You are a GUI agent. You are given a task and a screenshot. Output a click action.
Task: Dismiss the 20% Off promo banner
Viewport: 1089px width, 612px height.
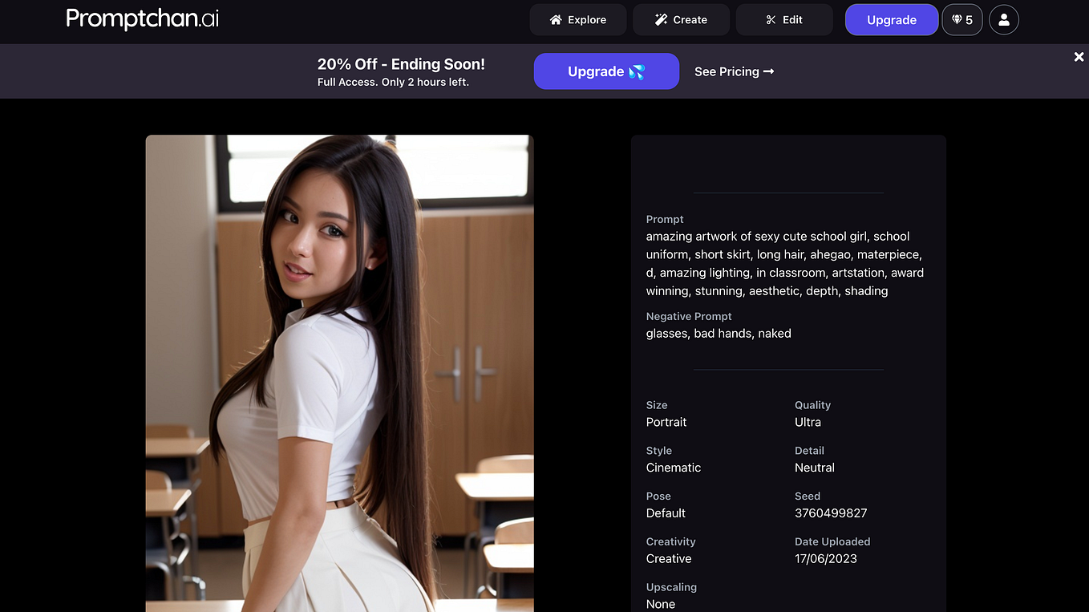point(1079,57)
